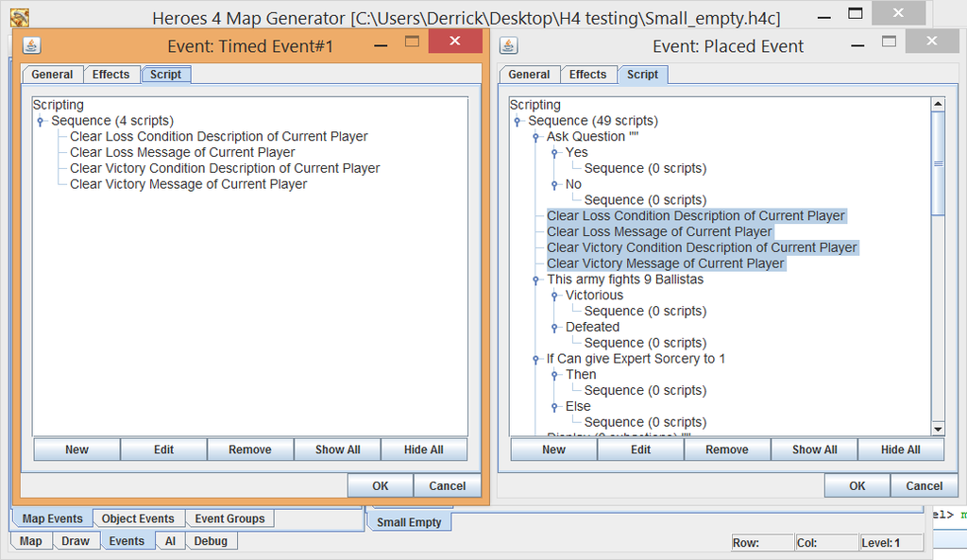
Task: Open Effects tab in Placed Event window
Action: point(587,75)
